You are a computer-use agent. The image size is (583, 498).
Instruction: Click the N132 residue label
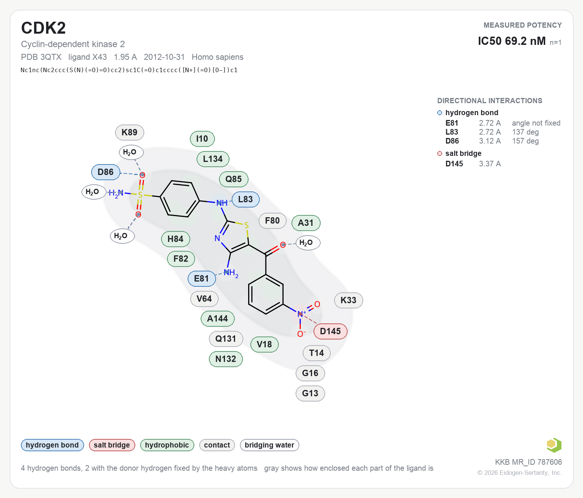pyautogui.click(x=226, y=359)
